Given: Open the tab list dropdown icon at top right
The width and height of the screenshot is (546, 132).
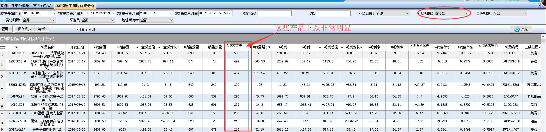Looking at the screenshot, I should (539, 5).
